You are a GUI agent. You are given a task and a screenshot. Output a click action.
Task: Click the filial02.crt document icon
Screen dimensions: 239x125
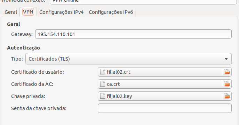point(102,72)
